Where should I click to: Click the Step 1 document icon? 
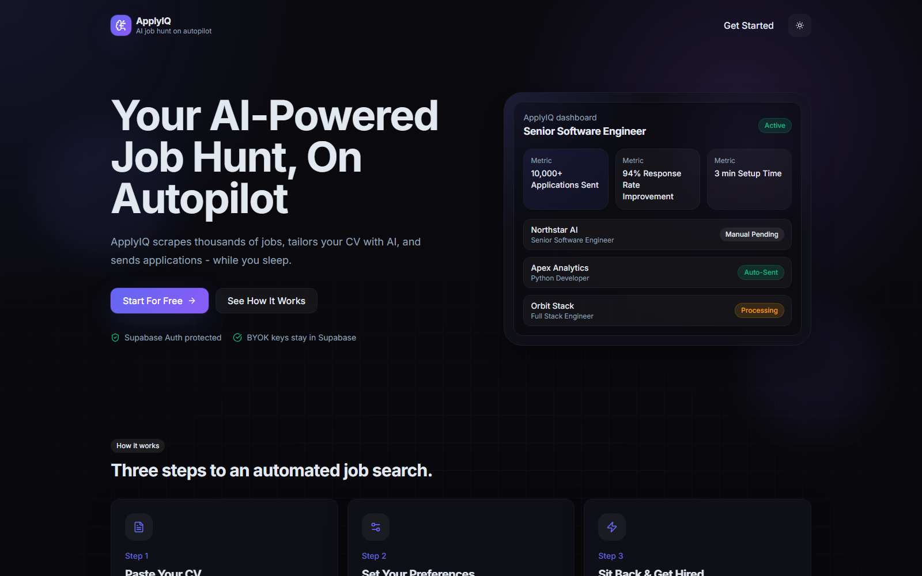(139, 527)
